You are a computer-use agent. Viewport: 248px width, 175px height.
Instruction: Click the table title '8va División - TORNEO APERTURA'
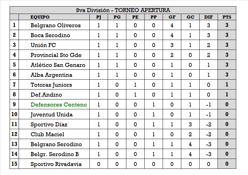click(123, 10)
